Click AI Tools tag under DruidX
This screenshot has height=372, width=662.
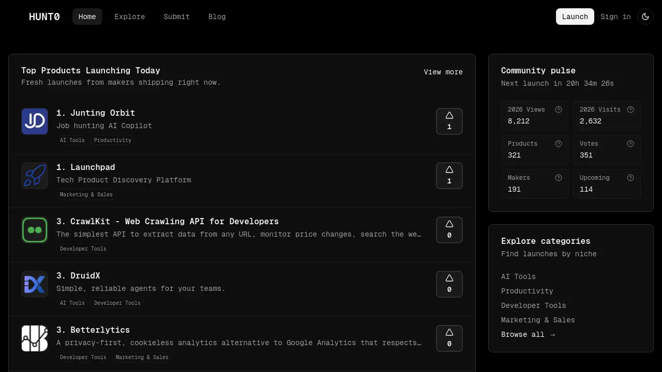point(72,303)
